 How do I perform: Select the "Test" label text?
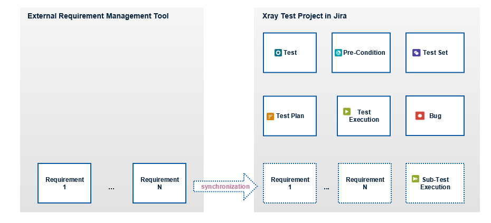pos(290,53)
